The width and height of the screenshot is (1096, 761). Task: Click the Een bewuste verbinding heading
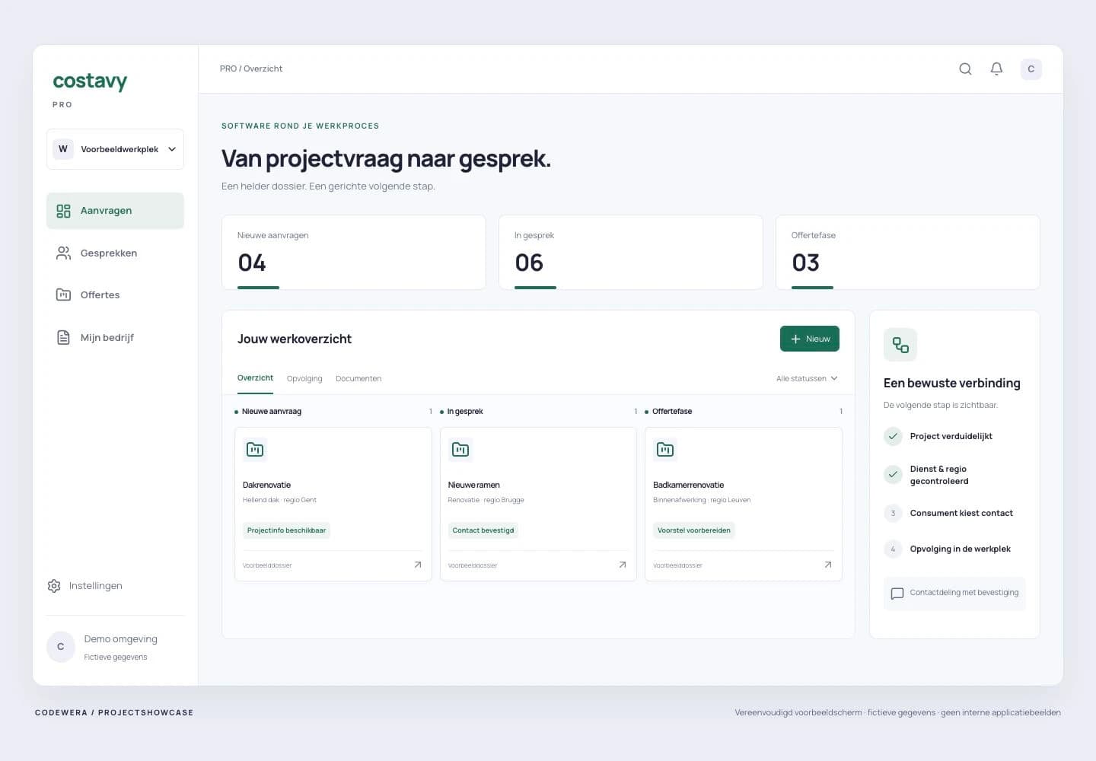(952, 384)
